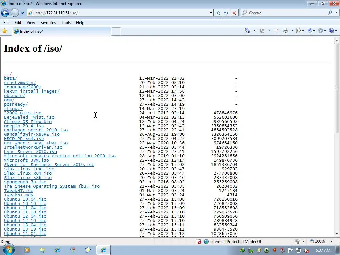Click the Print icon

(285, 31)
